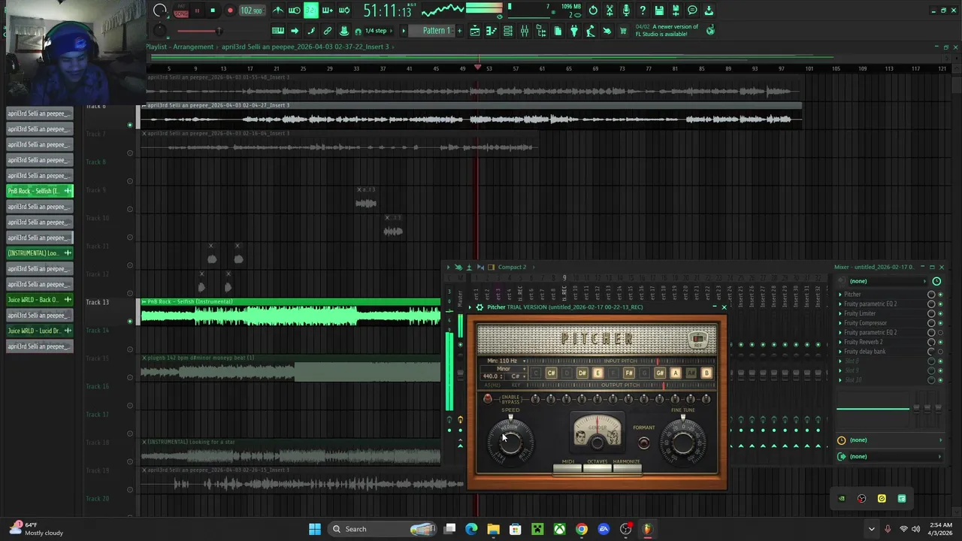Click the pause playback button
This screenshot has width=962, height=541.
click(198, 11)
